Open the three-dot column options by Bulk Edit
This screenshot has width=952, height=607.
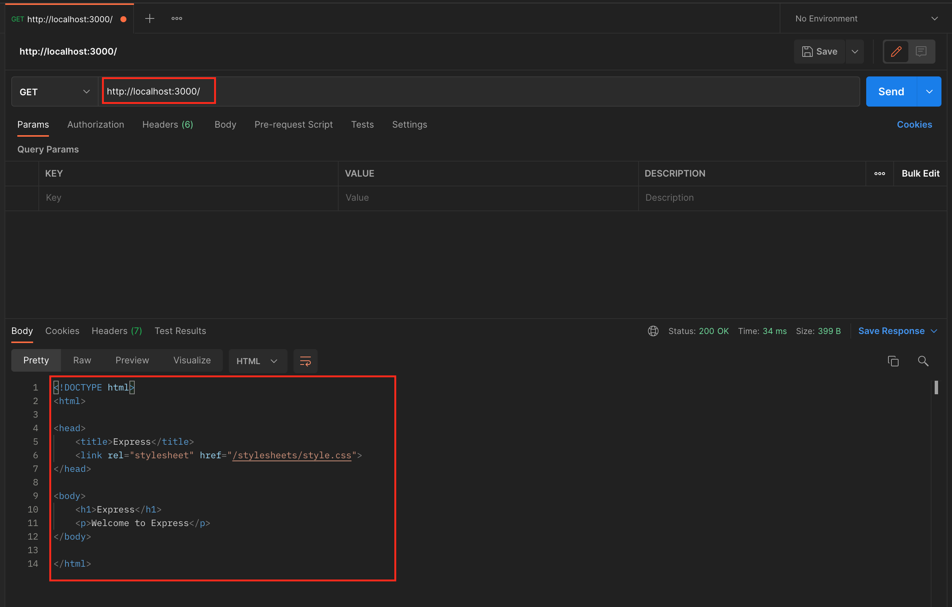(879, 173)
